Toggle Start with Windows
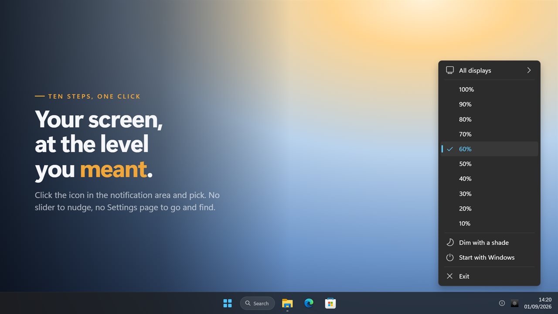Viewport: 558px width, 314px height. click(489, 257)
